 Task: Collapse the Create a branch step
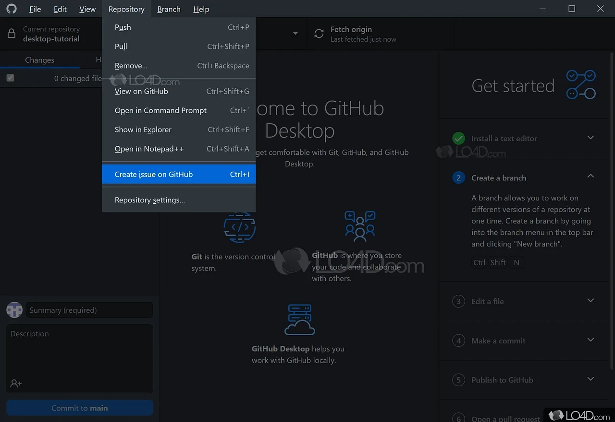[590, 176]
